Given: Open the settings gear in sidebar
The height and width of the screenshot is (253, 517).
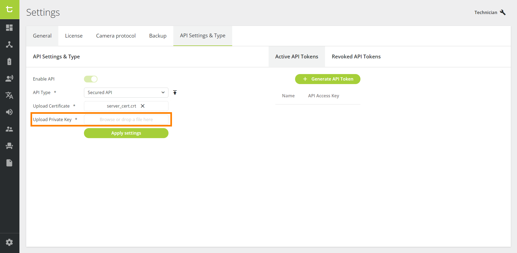Looking at the screenshot, I should (x=9, y=242).
